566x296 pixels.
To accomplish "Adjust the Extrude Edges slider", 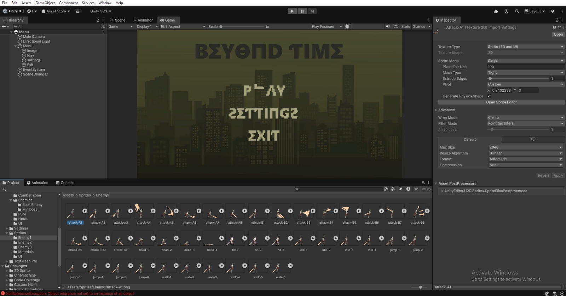I will point(518,79).
